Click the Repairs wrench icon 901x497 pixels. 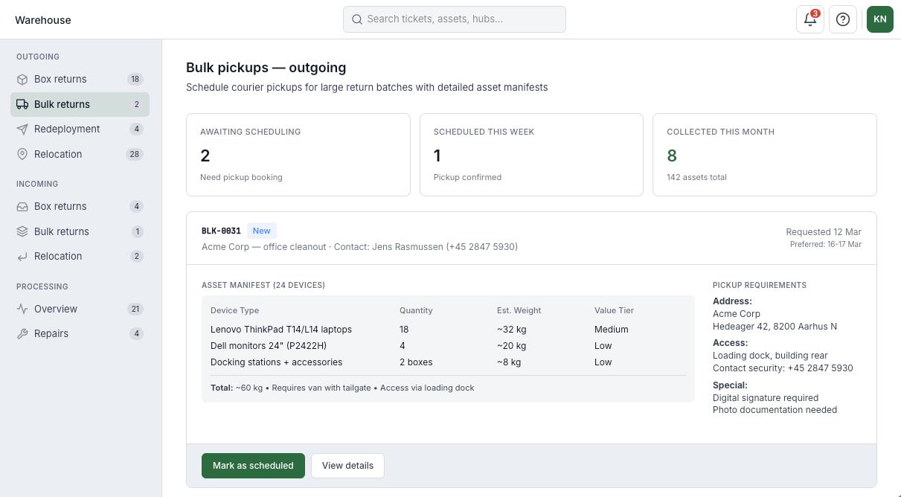pyautogui.click(x=22, y=334)
